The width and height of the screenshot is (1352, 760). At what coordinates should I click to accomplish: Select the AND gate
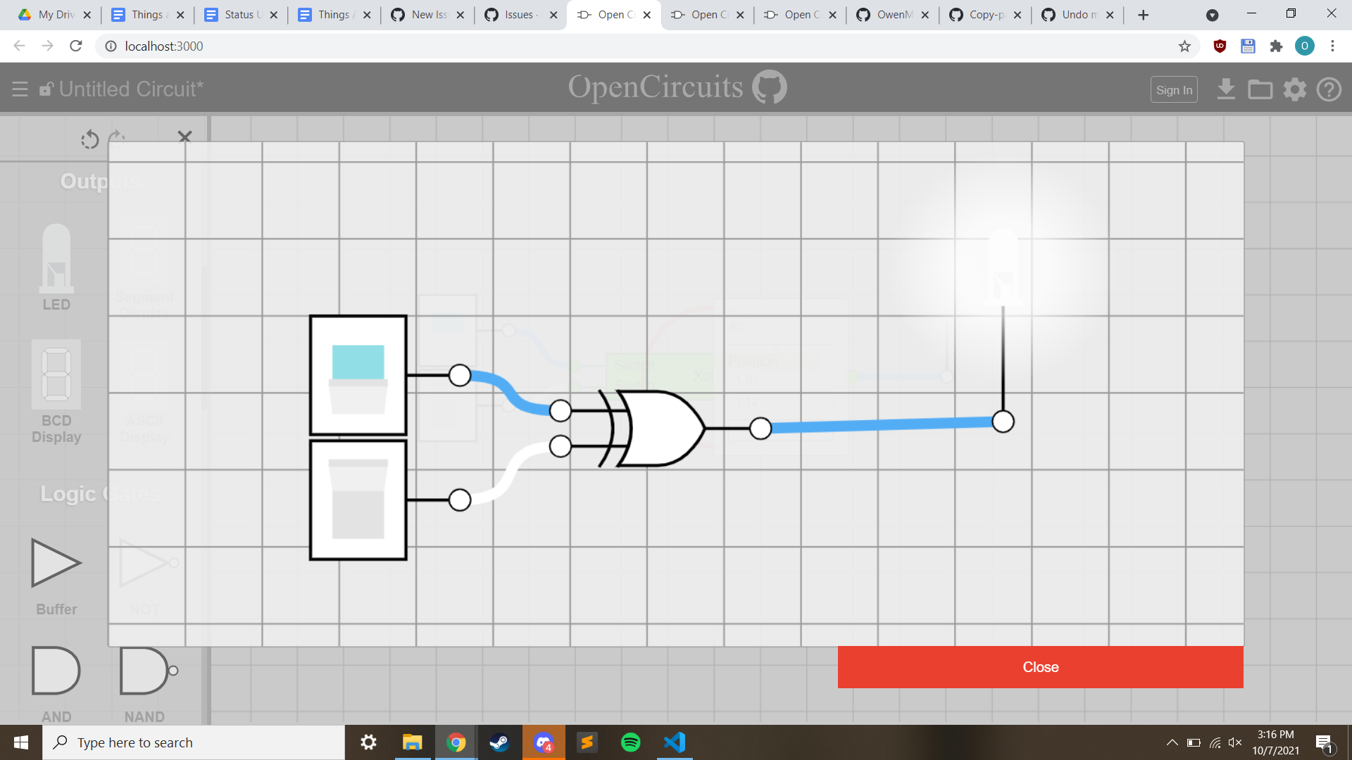(x=55, y=670)
